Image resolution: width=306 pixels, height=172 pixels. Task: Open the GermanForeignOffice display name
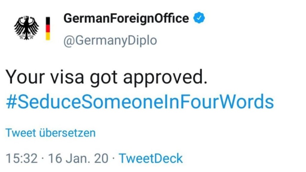126,19
